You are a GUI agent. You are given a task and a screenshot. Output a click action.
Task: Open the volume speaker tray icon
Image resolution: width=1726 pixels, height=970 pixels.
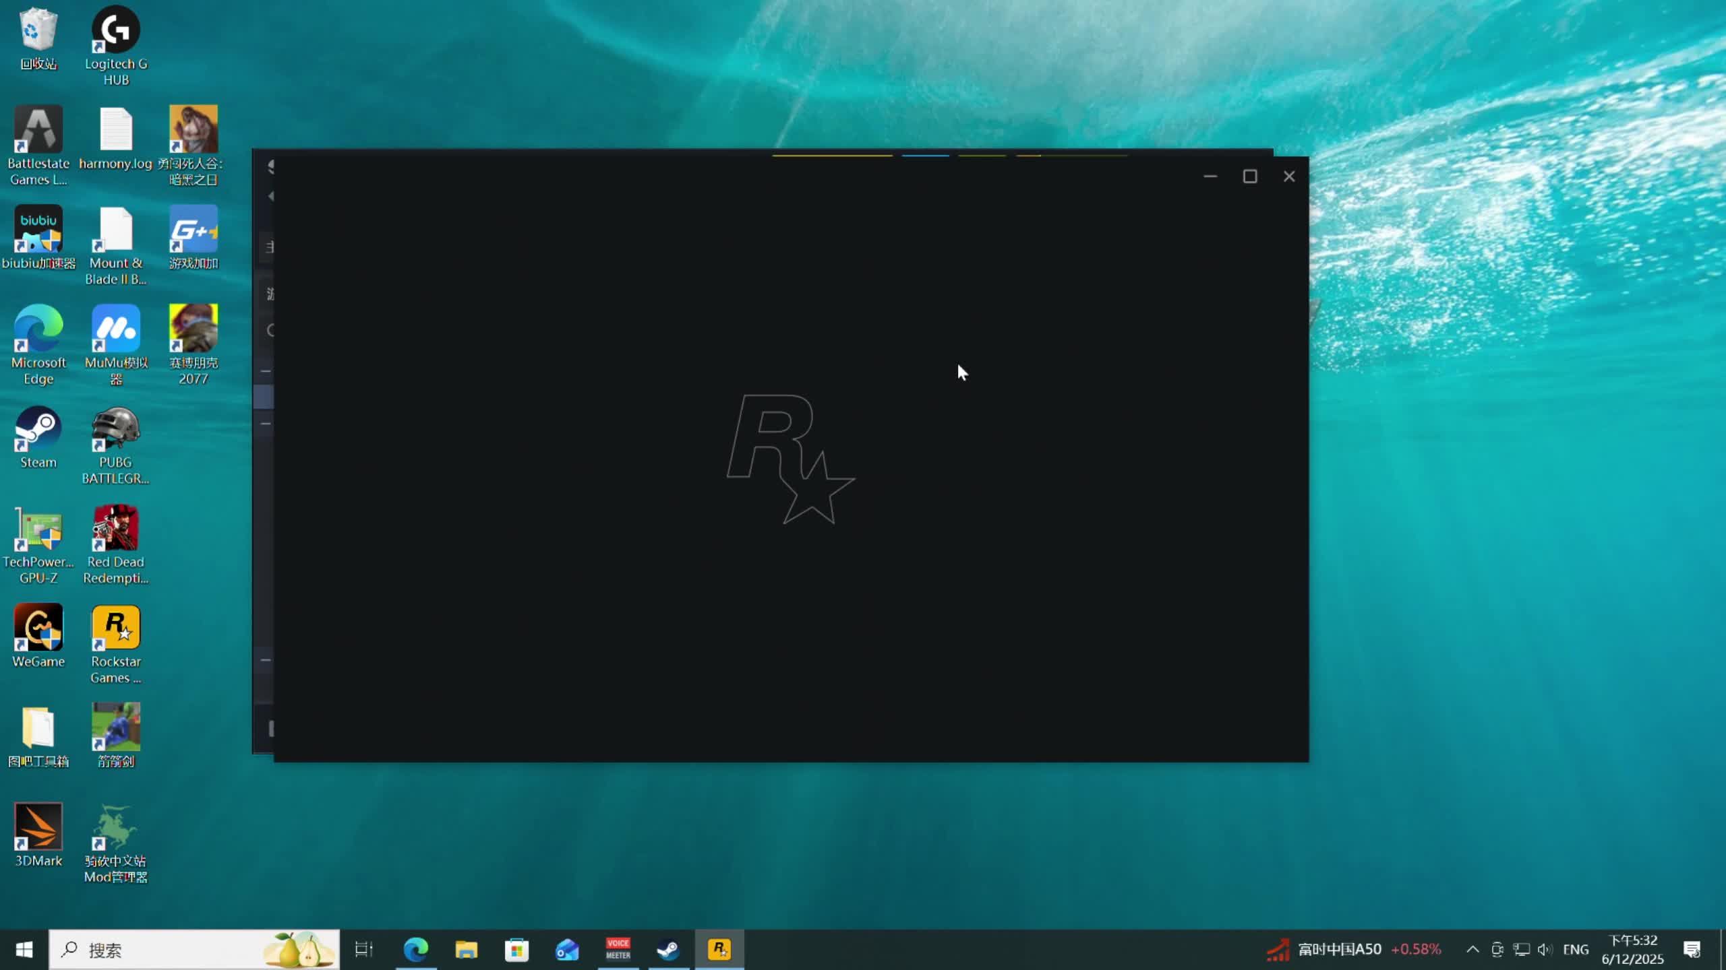pyautogui.click(x=1545, y=950)
